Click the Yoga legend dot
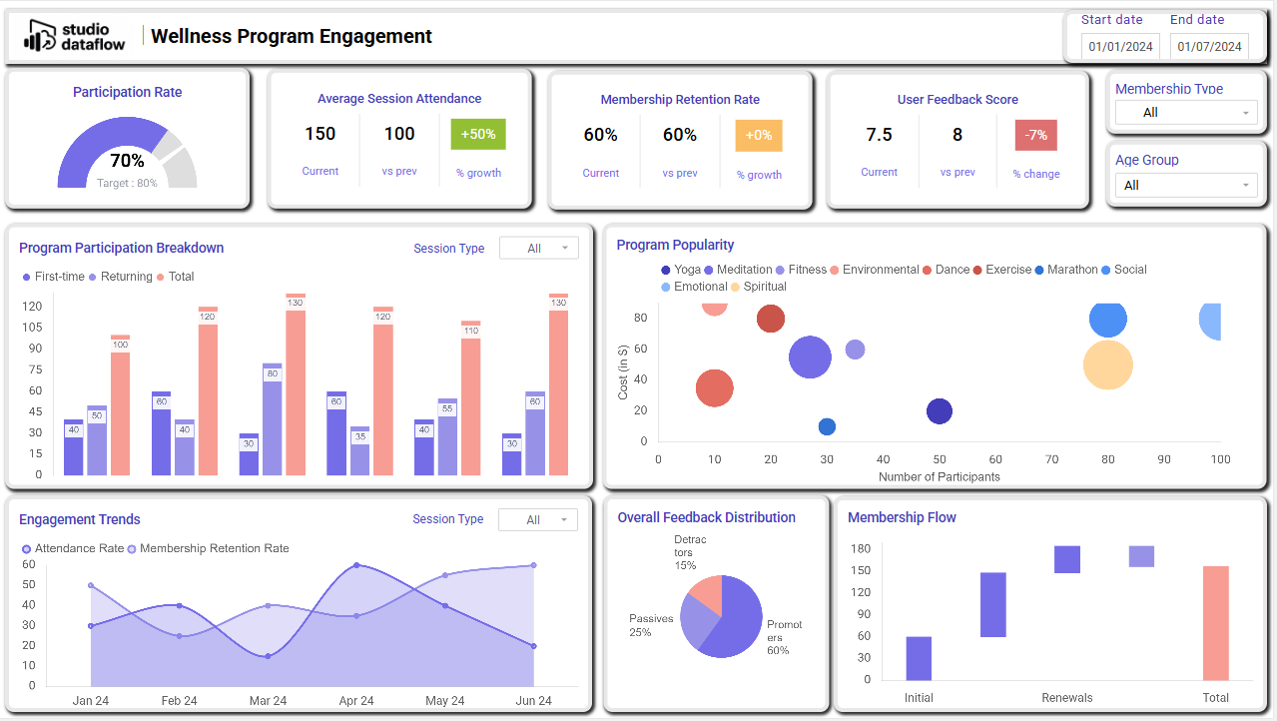 (x=666, y=270)
